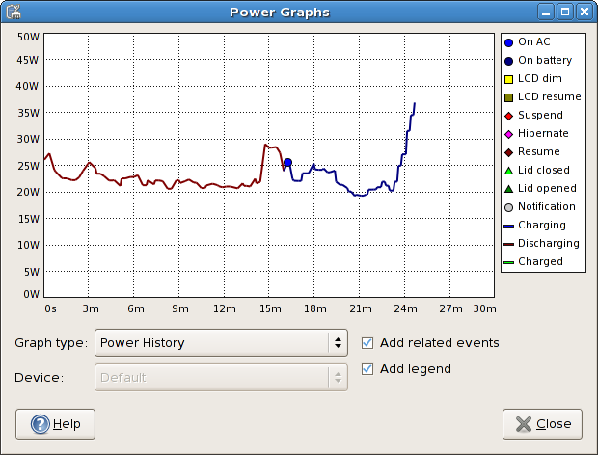The image size is (598, 455).
Task: Click the gray Notification circle icon
Action: click(508, 207)
